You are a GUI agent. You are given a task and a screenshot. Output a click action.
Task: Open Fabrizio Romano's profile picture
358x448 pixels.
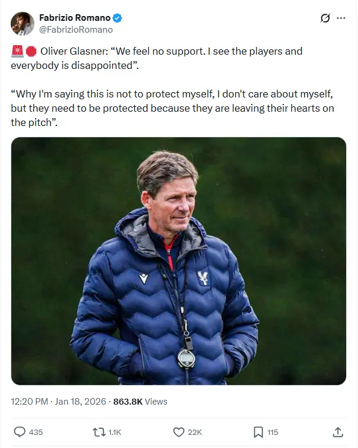point(23,23)
